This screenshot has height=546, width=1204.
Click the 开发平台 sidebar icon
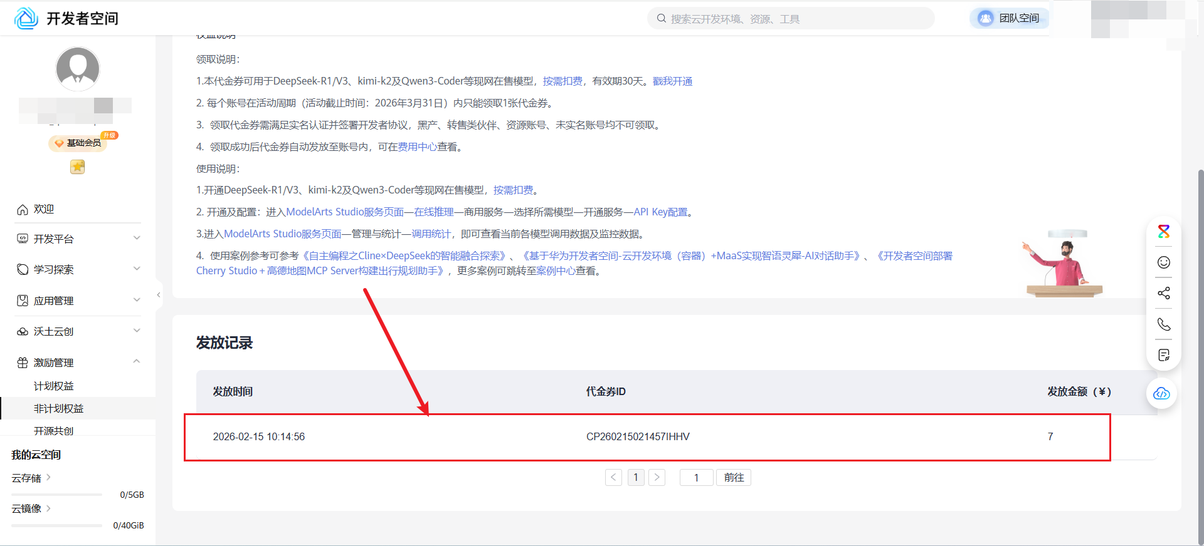[23, 239]
